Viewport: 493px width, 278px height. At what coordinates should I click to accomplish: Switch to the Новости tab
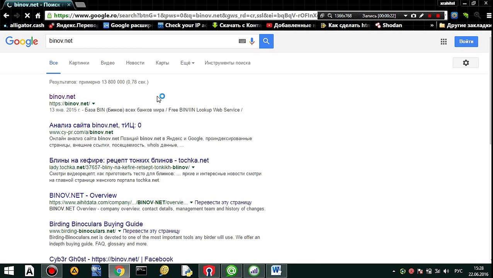coord(135,63)
